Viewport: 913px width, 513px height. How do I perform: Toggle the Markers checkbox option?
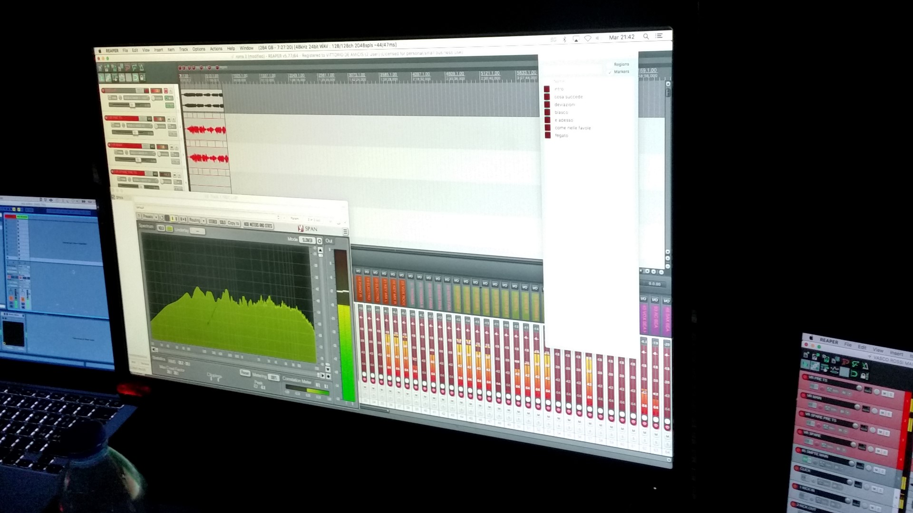621,72
